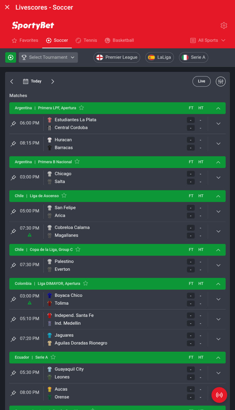Tap the red live broadcast floating button
This screenshot has width=235, height=410.
click(x=219, y=395)
